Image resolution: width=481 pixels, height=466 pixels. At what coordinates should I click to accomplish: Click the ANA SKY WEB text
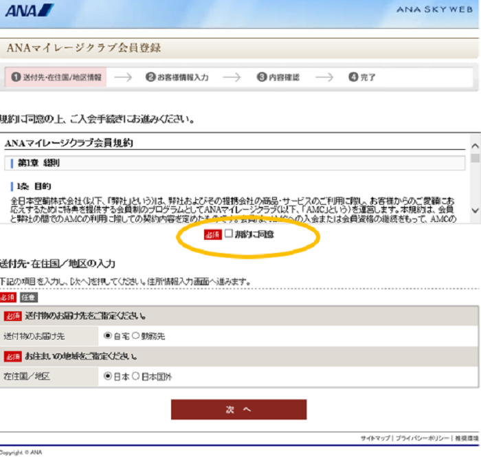coord(435,10)
